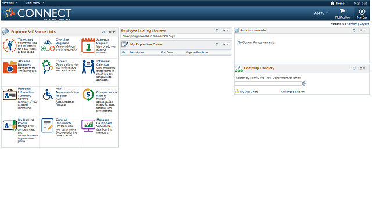Sort by End Date column header
The width and height of the screenshot is (372, 209).
pos(167,52)
